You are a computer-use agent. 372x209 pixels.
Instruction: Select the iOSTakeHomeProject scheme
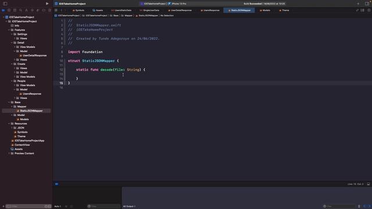(153, 4)
